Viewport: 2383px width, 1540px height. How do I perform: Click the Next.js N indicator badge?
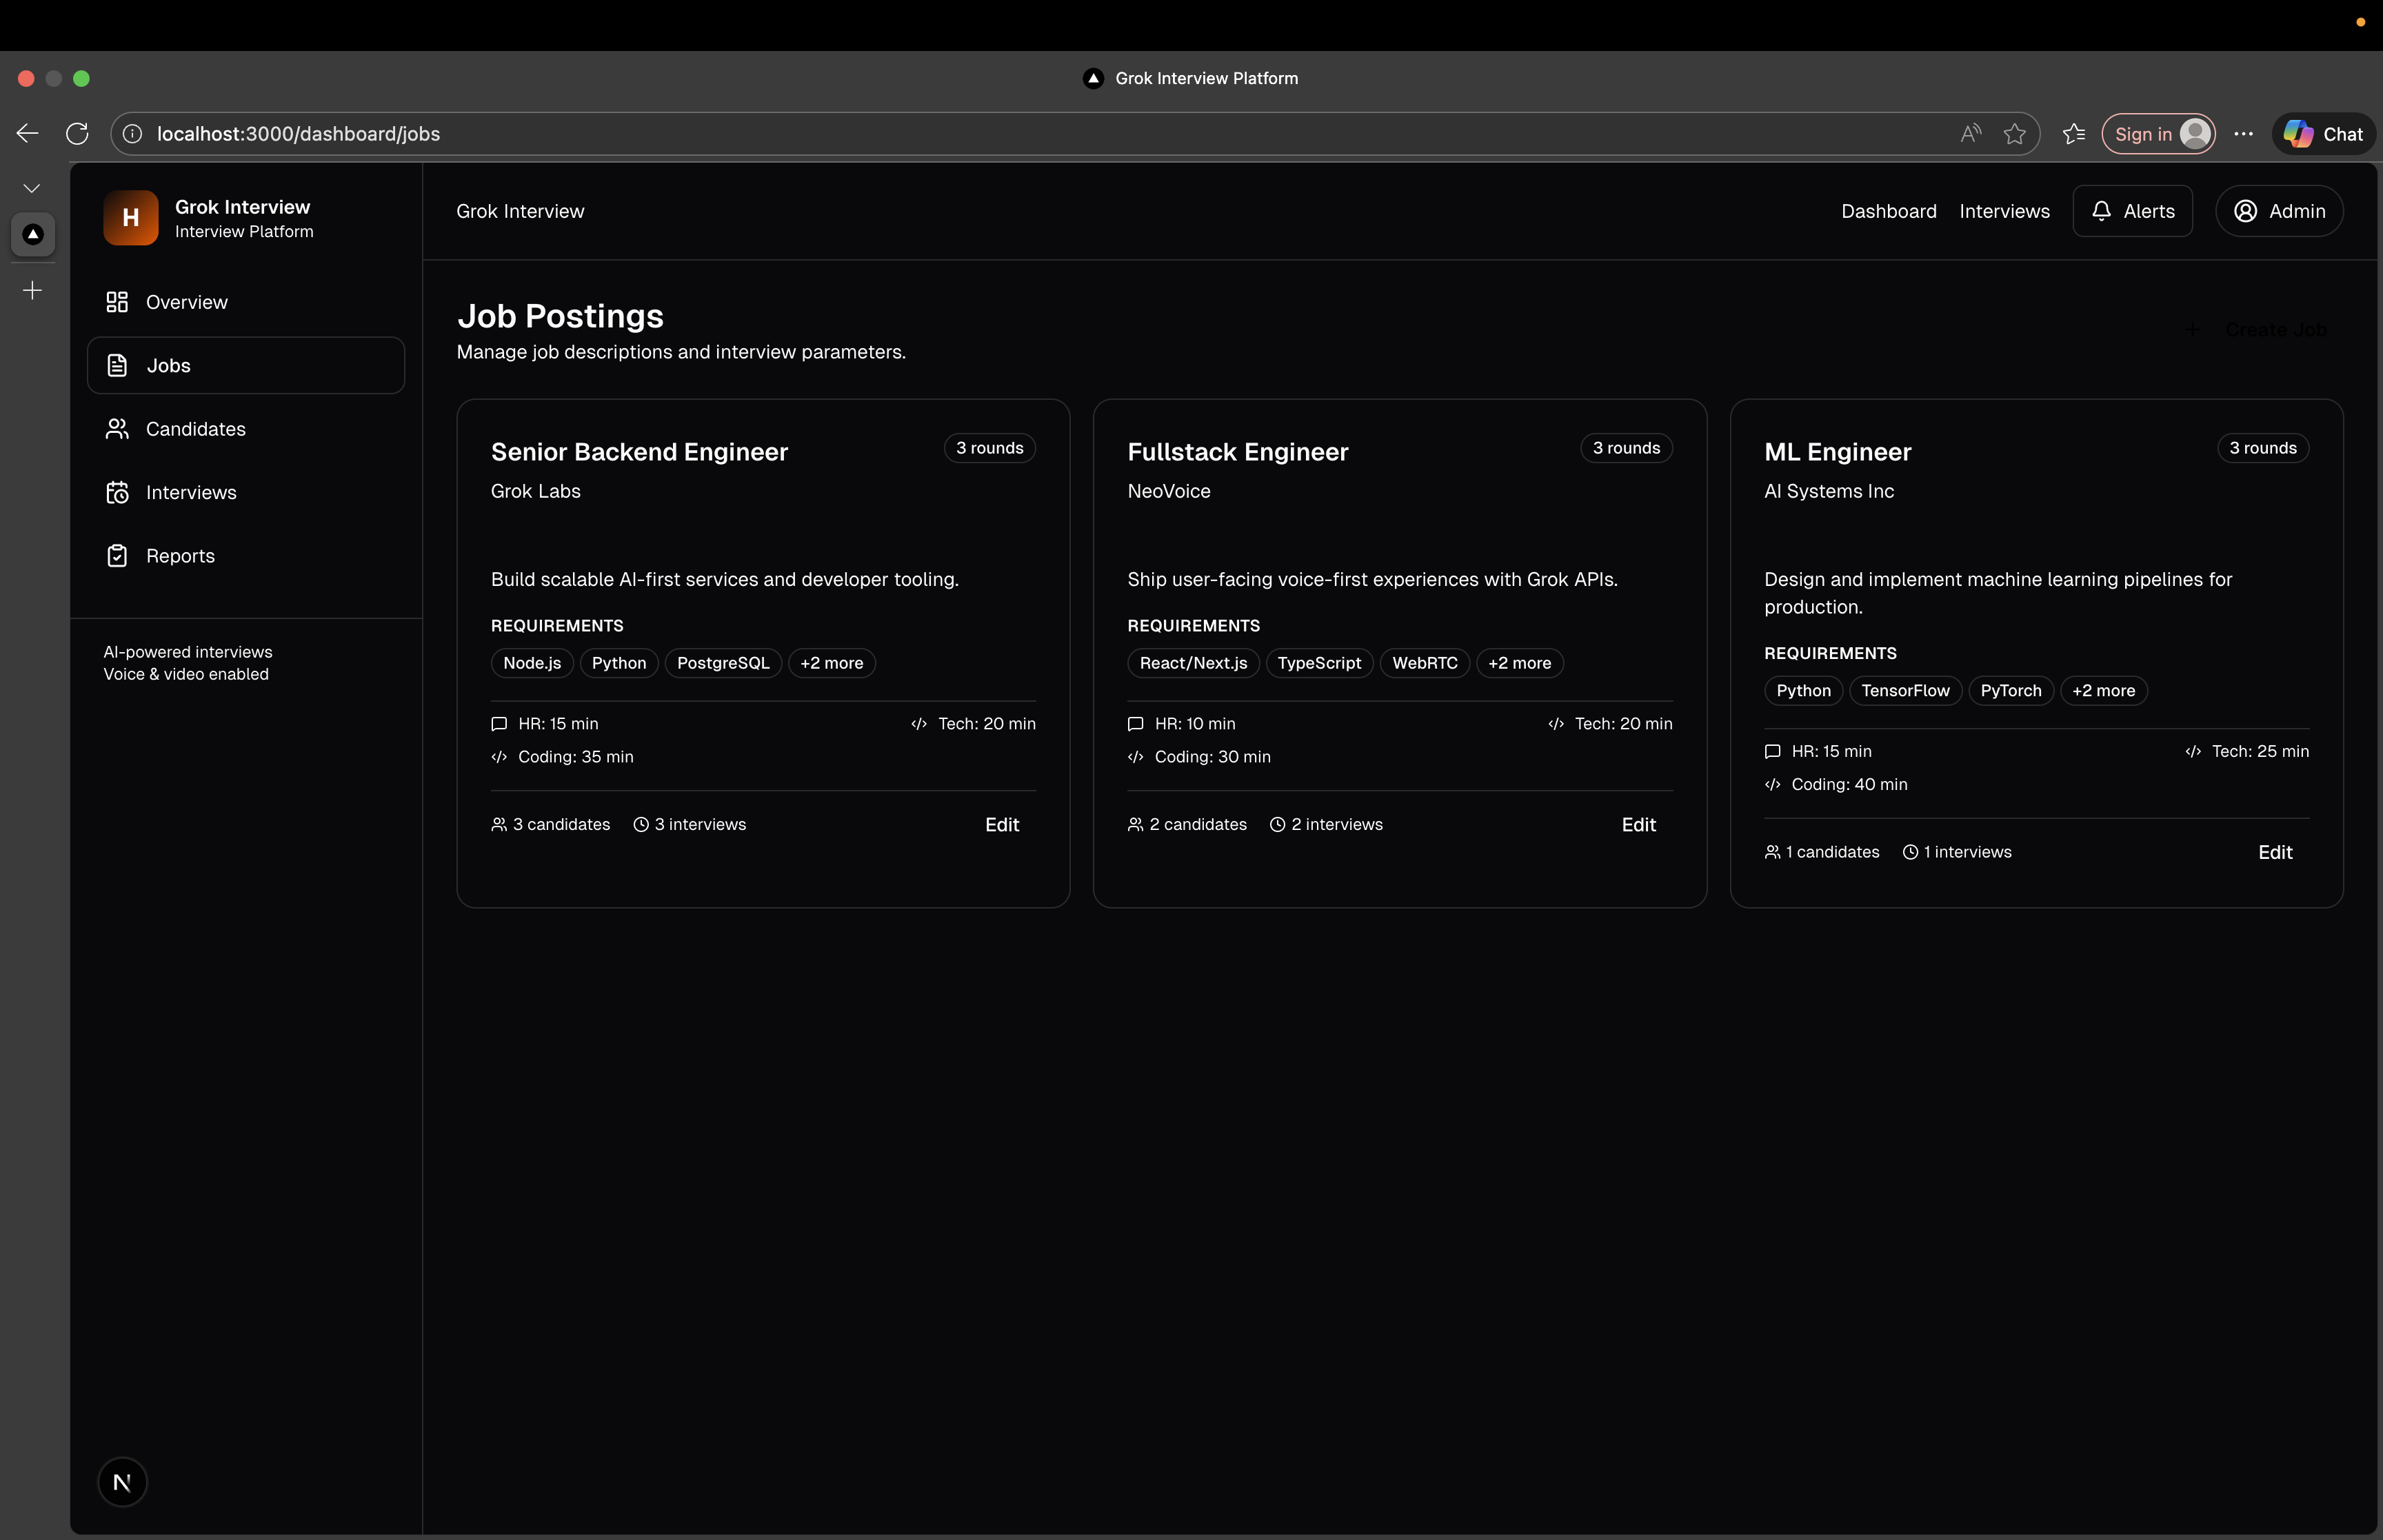(x=122, y=1482)
